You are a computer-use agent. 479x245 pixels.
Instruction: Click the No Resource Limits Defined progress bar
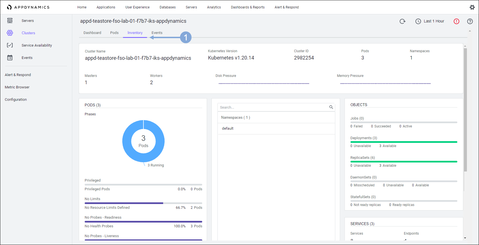point(143,203)
